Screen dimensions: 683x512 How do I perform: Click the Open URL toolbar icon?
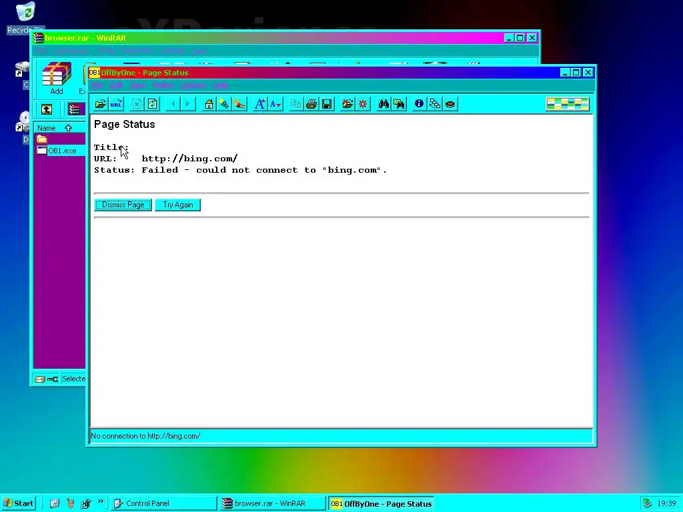(x=116, y=104)
